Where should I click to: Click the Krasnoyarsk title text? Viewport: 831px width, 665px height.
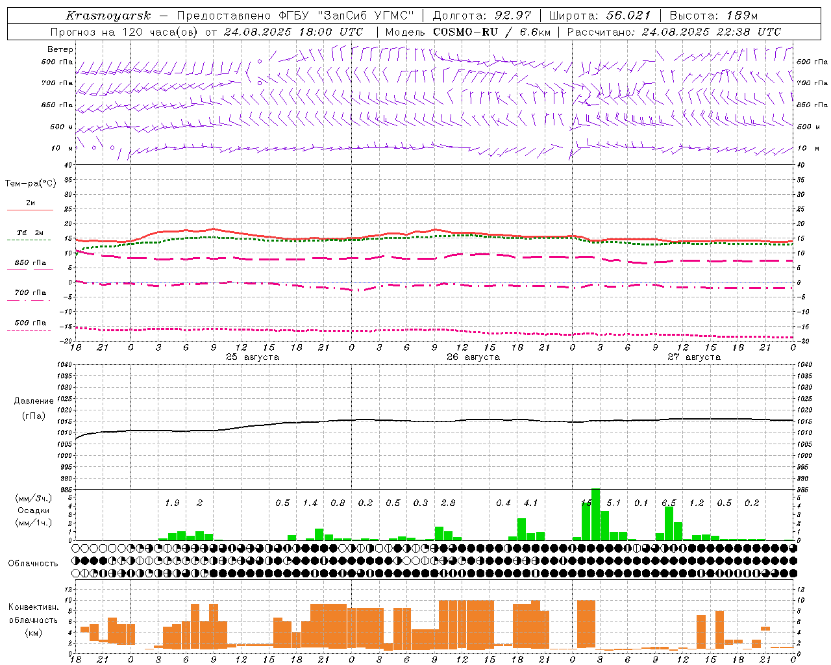tap(108, 16)
